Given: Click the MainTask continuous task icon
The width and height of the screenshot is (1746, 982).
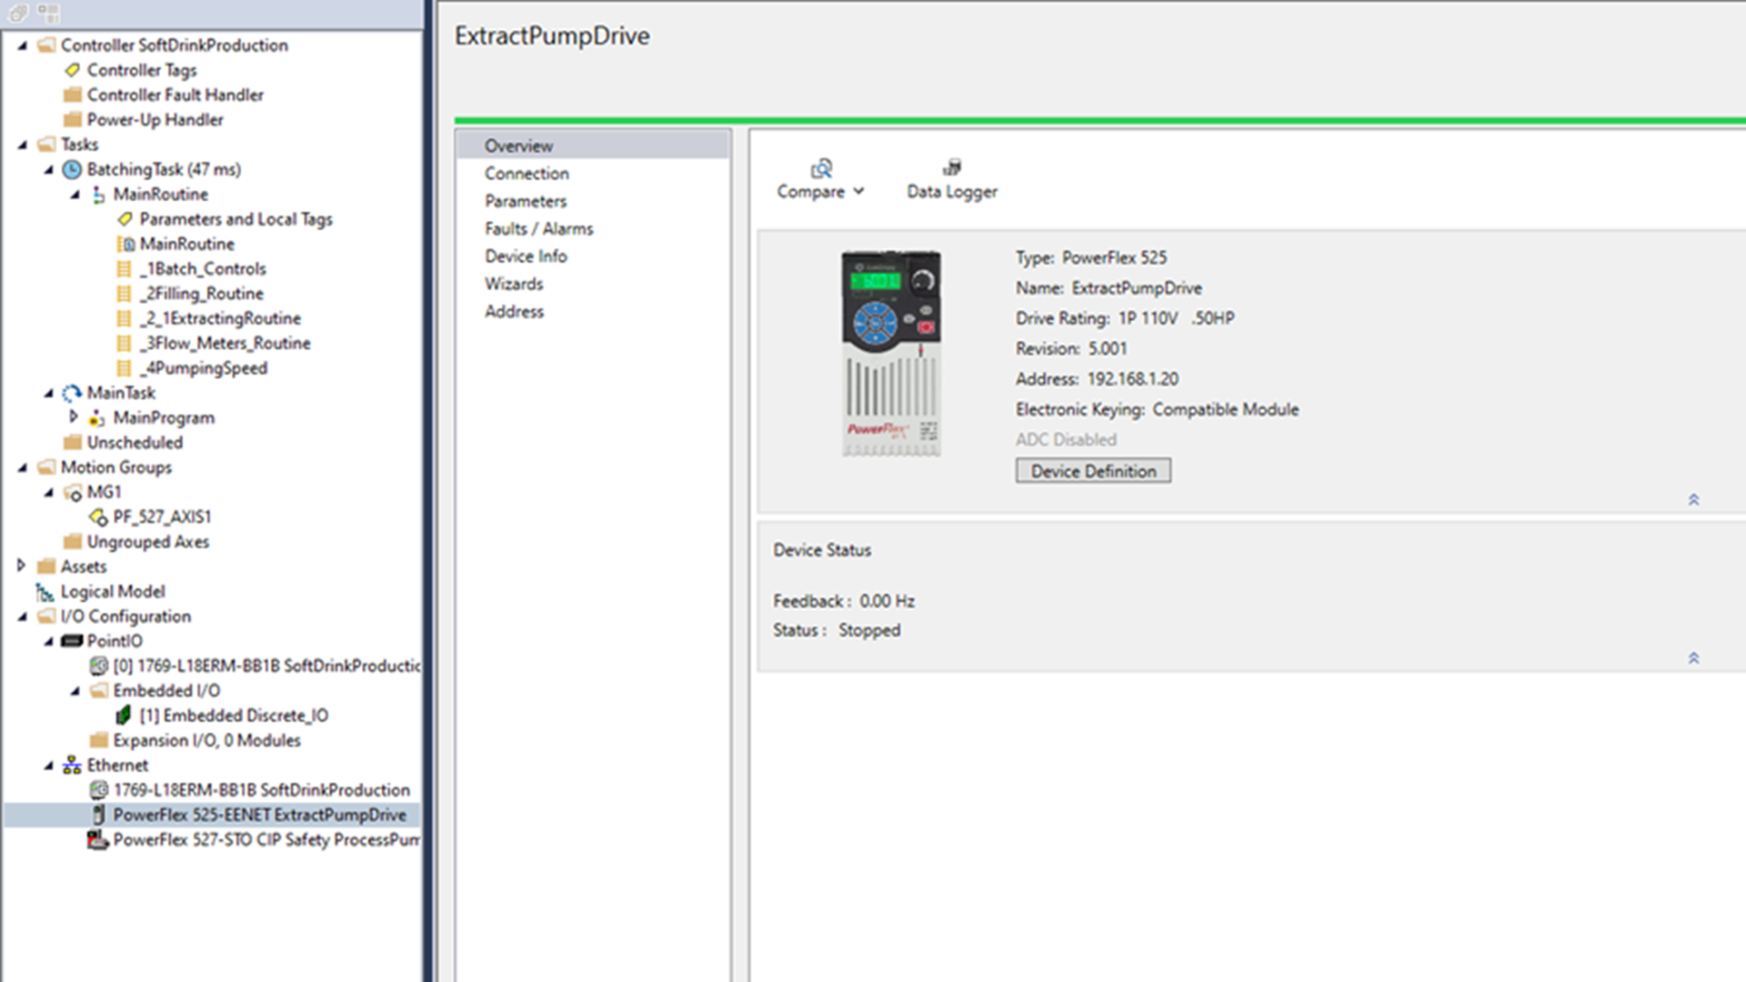Looking at the screenshot, I should 72,393.
